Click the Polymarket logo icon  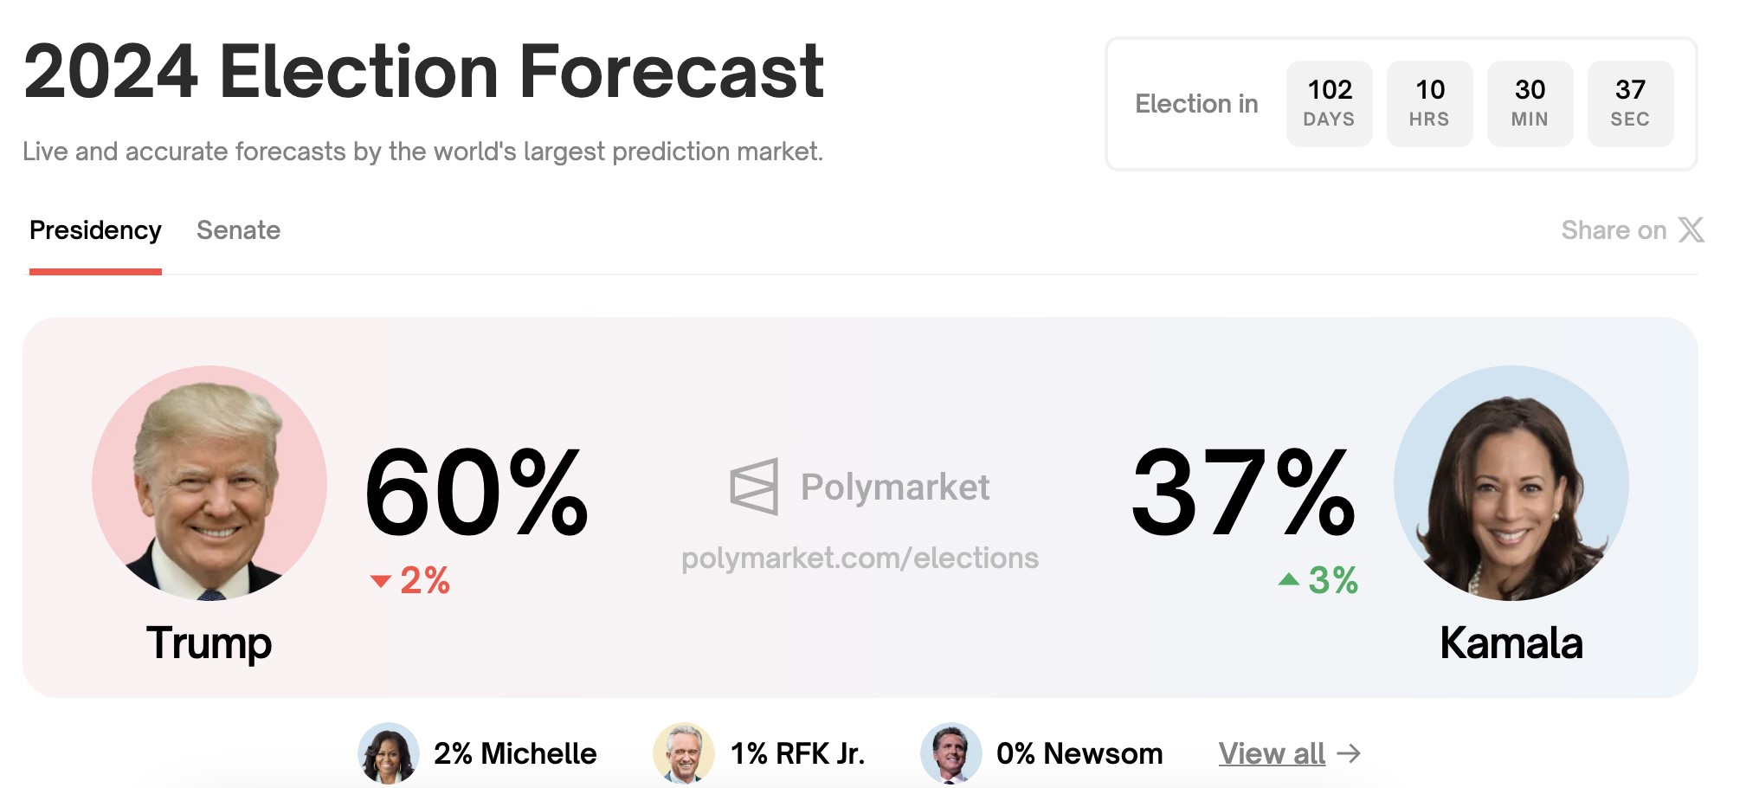click(754, 487)
